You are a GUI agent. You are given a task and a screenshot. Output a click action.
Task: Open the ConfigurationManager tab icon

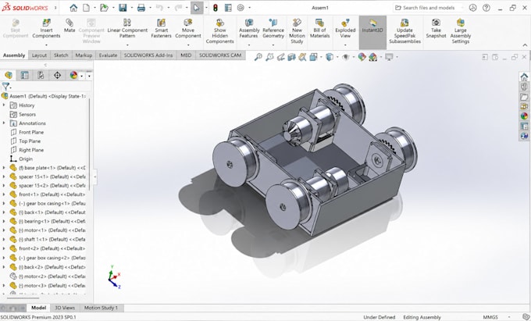click(41, 75)
